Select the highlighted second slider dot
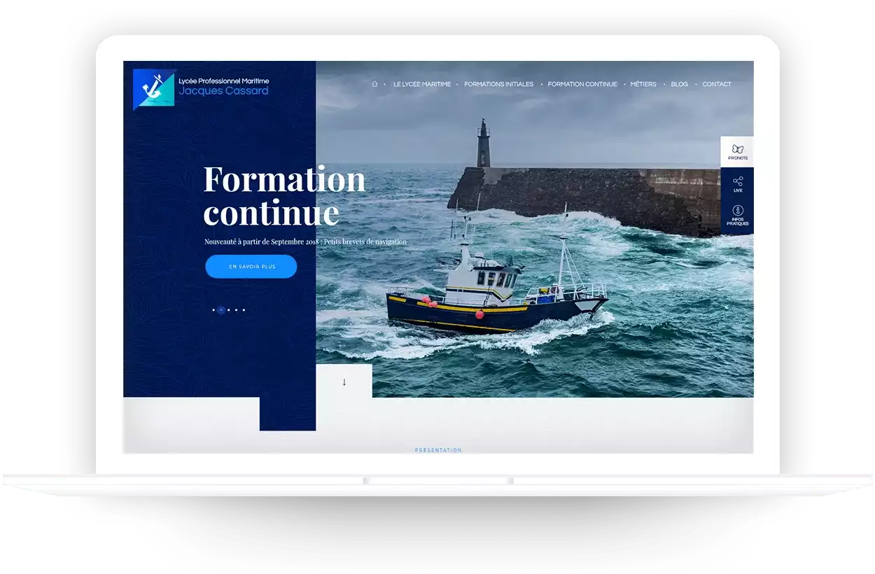Screen dimensions: 875x574 click(221, 309)
